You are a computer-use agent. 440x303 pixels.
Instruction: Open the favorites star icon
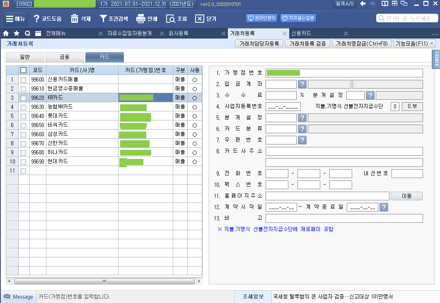pyautogui.click(x=17, y=34)
